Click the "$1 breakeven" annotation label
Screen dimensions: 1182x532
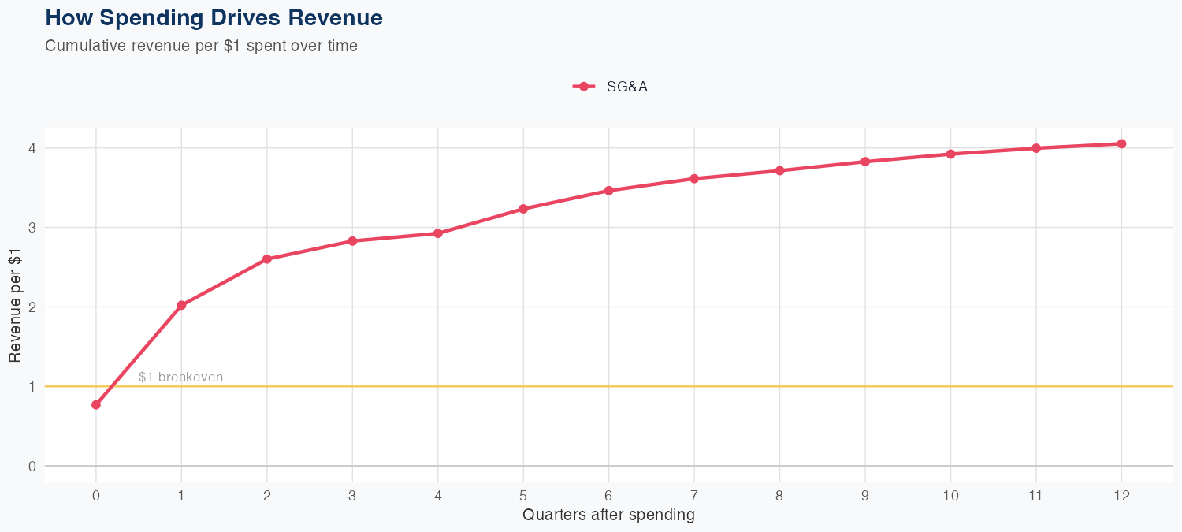coord(180,378)
